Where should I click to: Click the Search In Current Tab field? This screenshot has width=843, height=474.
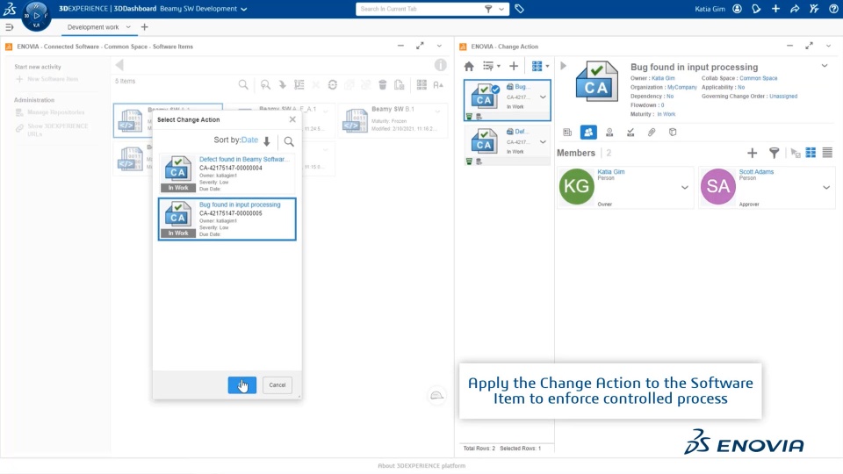pyautogui.click(x=421, y=9)
